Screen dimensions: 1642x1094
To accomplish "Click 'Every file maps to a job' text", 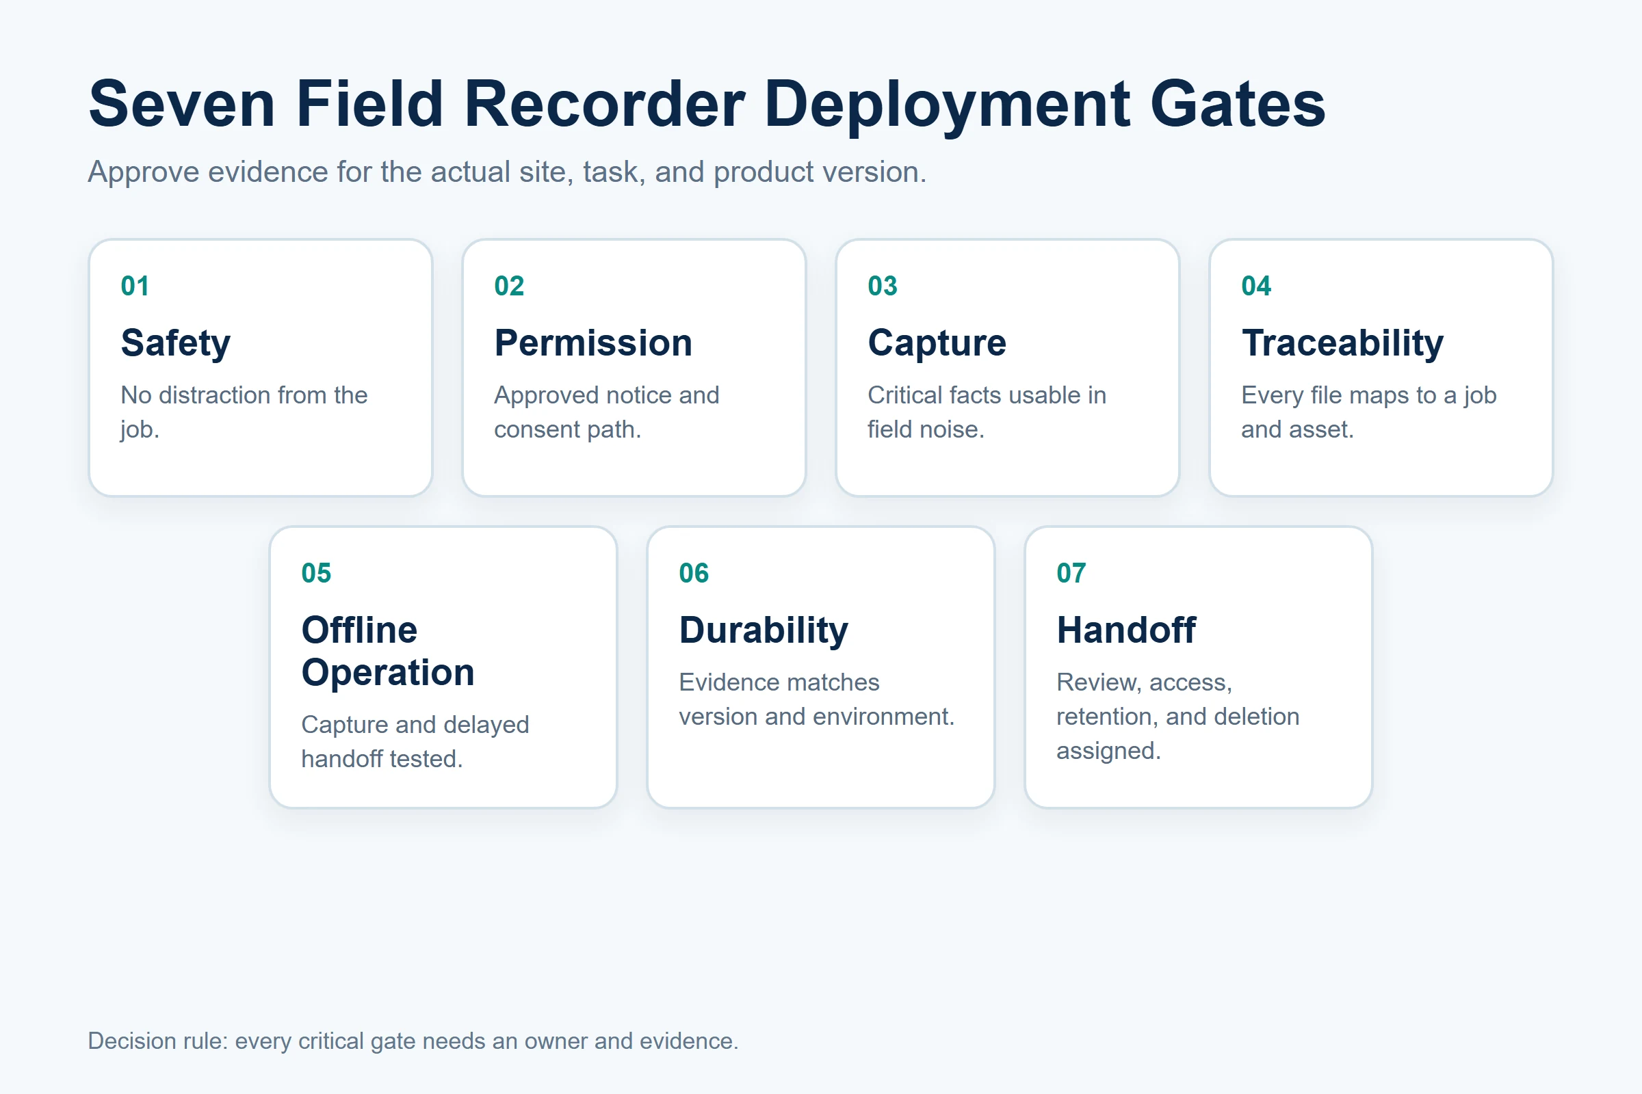I will point(1368,395).
